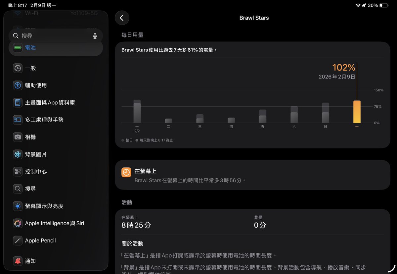Open 相機 settings row
The height and width of the screenshot is (274, 397).
pyautogui.click(x=56, y=137)
